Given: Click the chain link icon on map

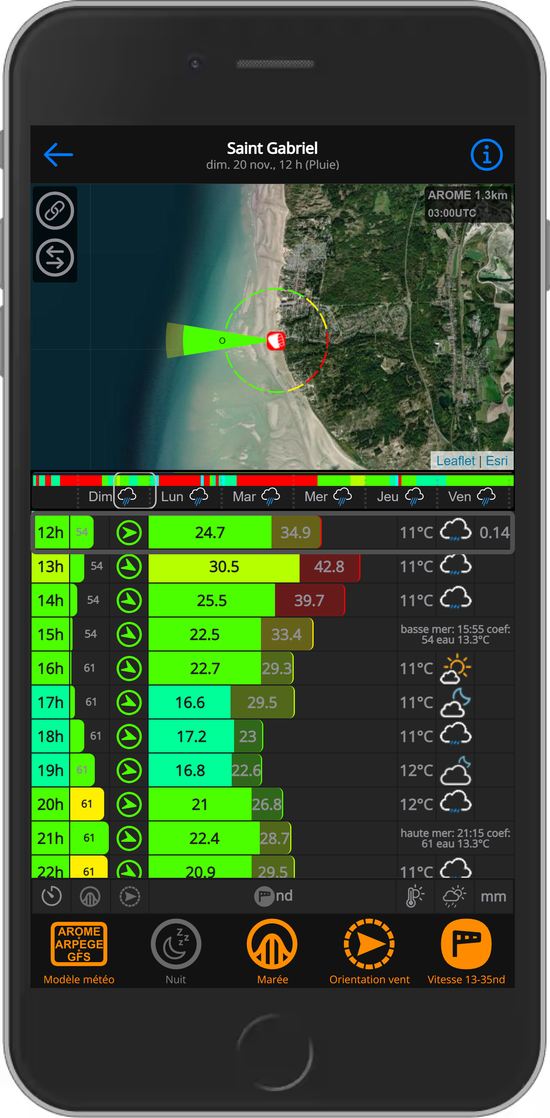Looking at the screenshot, I should (x=55, y=211).
